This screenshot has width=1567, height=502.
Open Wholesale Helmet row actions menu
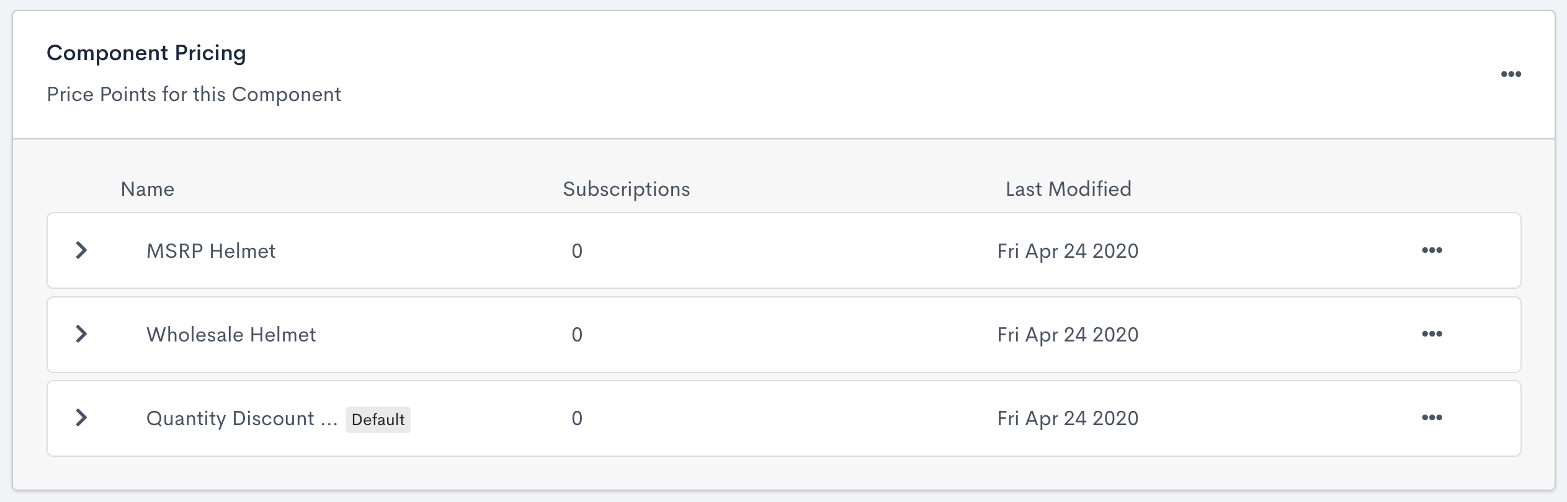tap(1432, 334)
